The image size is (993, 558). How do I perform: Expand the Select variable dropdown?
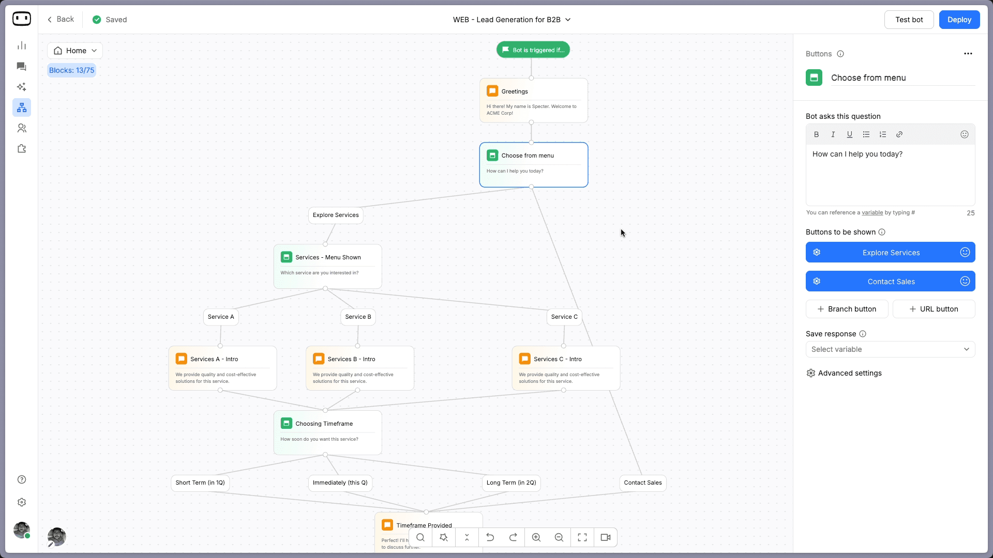(x=890, y=349)
